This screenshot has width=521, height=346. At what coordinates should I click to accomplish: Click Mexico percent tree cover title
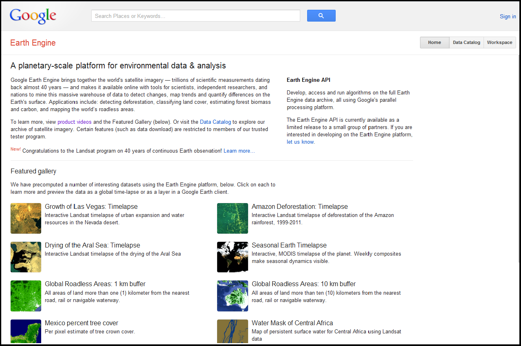coord(81,323)
